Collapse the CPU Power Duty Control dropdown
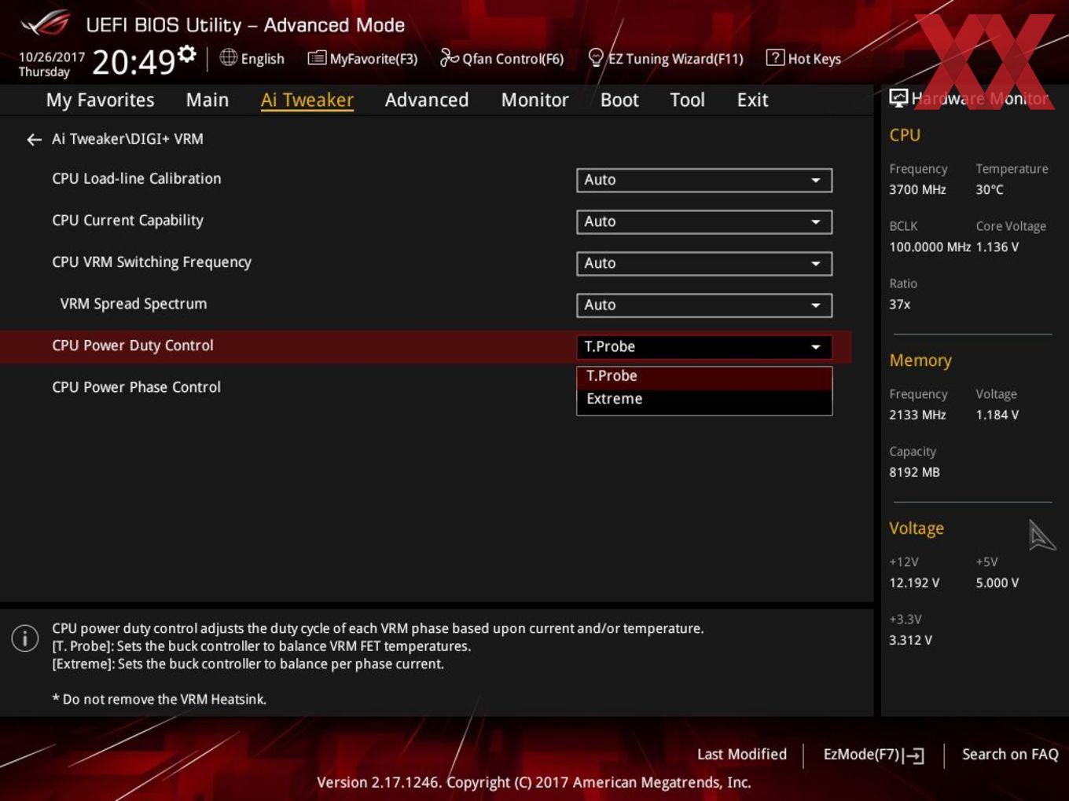1069x801 pixels. tap(704, 346)
